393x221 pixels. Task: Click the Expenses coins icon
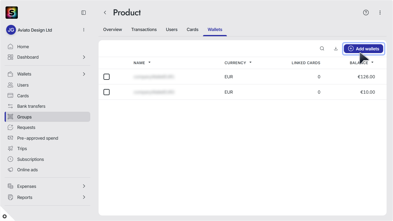point(10,186)
